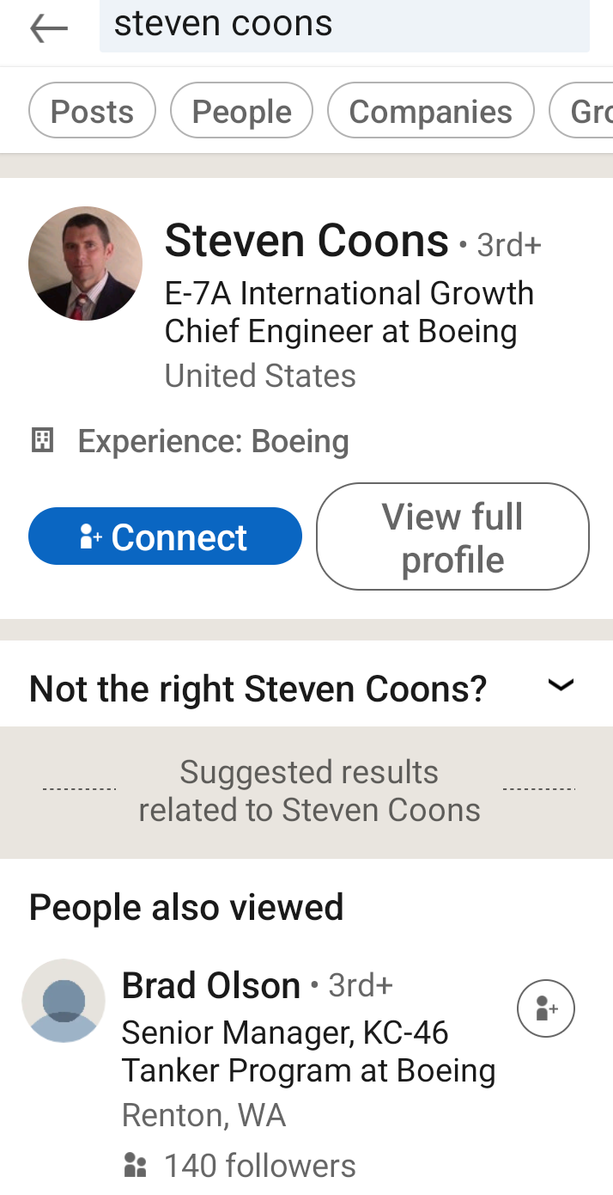Screen dimensions: 613x1195
Task: Select the People filter chip
Action: (x=241, y=111)
